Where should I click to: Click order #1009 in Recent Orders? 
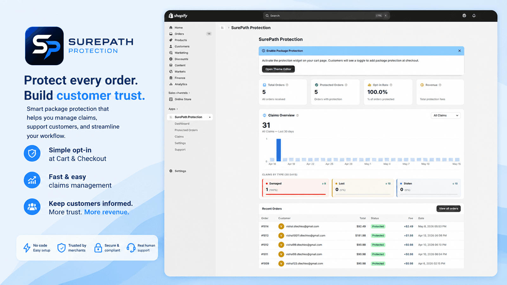pos(265,263)
